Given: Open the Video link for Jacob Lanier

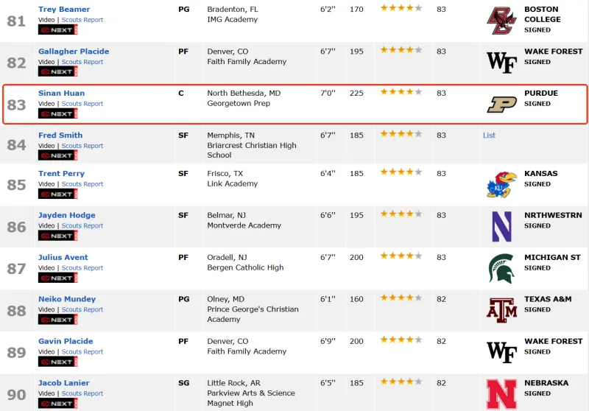Looking at the screenshot, I should tap(46, 393).
